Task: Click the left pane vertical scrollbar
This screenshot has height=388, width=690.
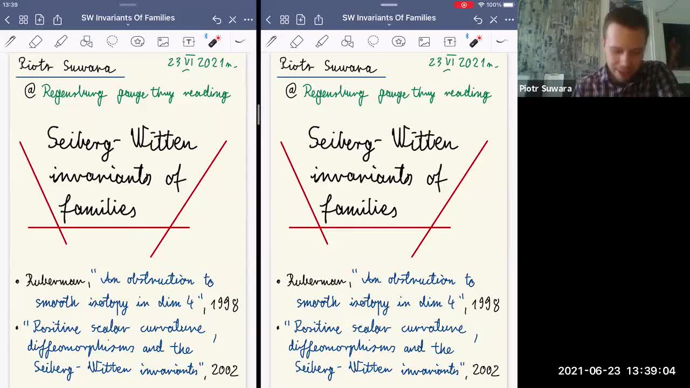Action: click(258, 114)
